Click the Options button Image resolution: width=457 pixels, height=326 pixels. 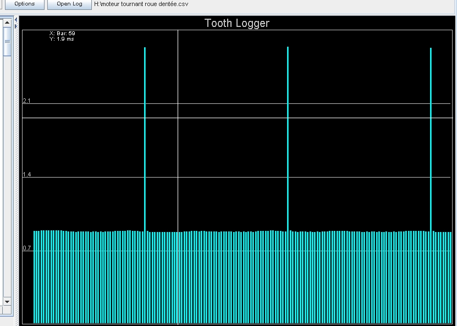coord(24,4)
